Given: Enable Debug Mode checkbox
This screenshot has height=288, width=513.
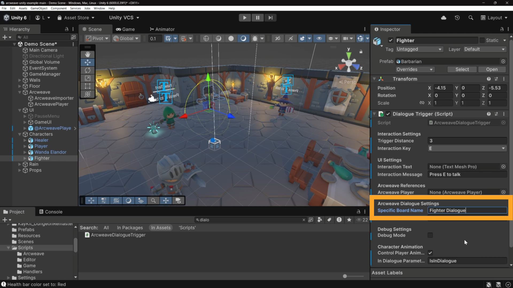Looking at the screenshot, I should 430,235.
